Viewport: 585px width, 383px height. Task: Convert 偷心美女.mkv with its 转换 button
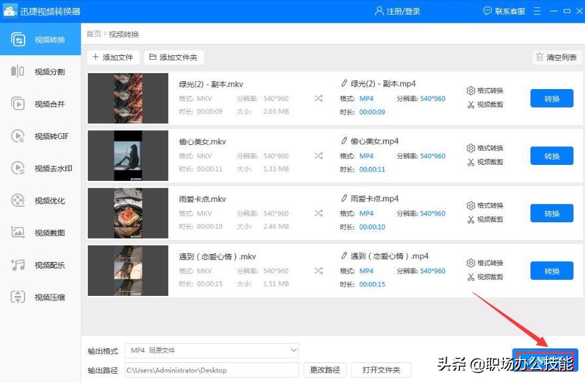[x=552, y=156]
